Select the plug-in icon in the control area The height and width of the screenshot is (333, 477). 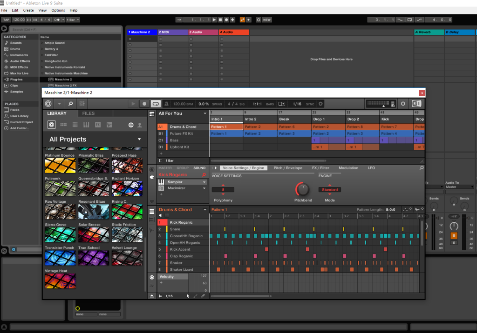click(x=152, y=177)
